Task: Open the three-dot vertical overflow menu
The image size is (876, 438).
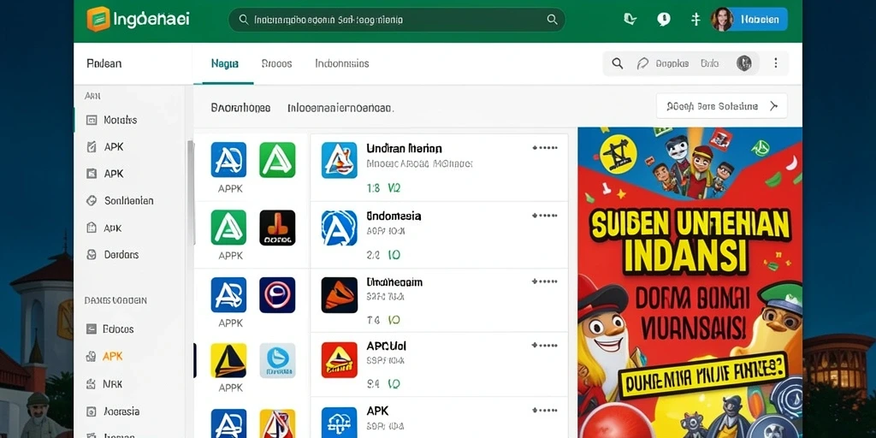Action: click(x=775, y=63)
